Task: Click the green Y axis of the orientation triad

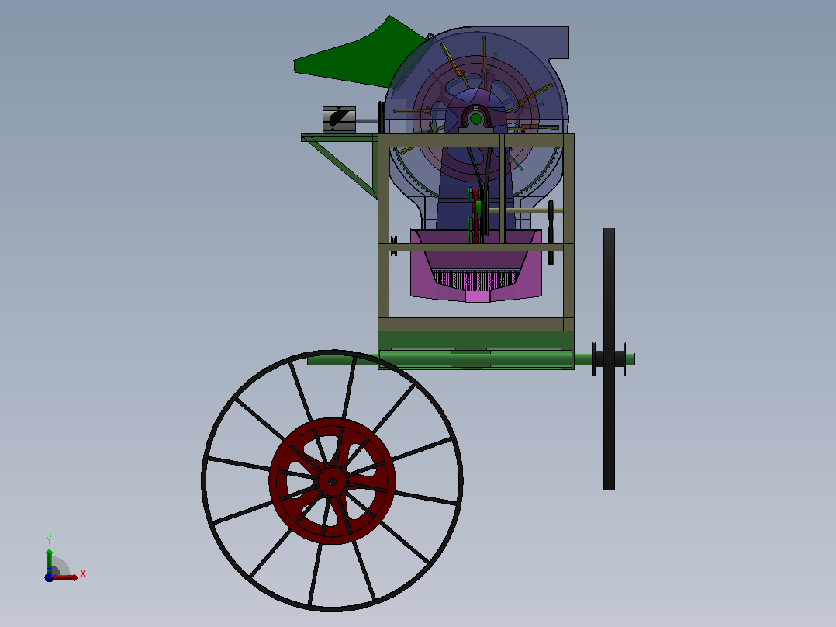Action: (x=49, y=561)
